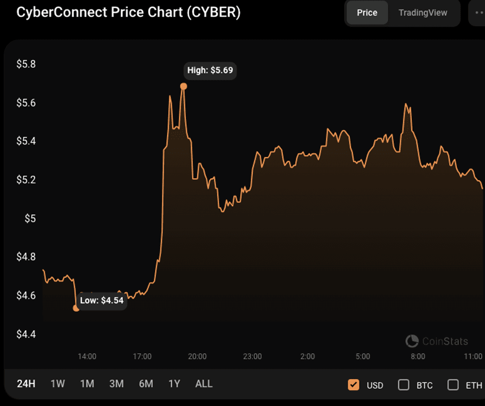Switch chart to 6M range
This screenshot has height=406, width=485.
[x=146, y=384]
